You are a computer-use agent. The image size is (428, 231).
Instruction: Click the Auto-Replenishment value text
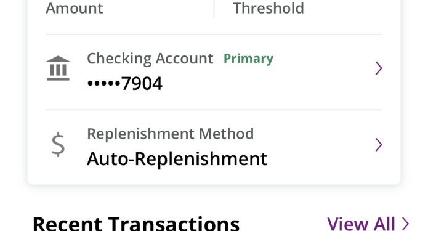[x=177, y=159]
